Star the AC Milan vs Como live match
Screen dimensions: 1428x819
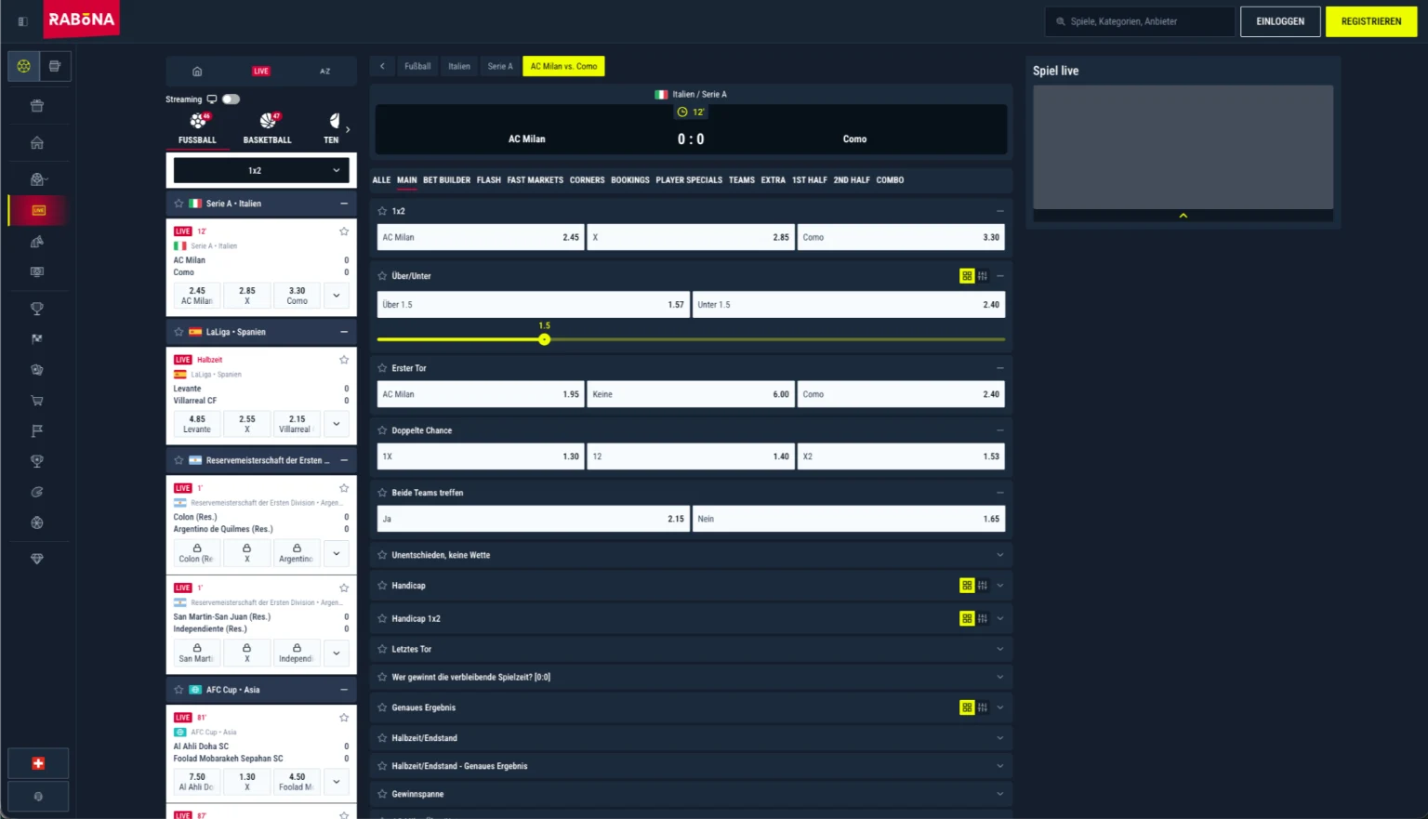pos(344,231)
